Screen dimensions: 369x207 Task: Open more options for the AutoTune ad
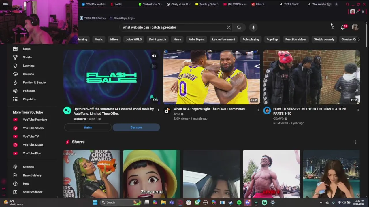click(x=158, y=109)
